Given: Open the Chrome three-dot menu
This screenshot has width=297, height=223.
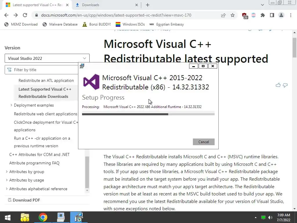Looking at the screenshot, I should pyautogui.click(x=291, y=15).
